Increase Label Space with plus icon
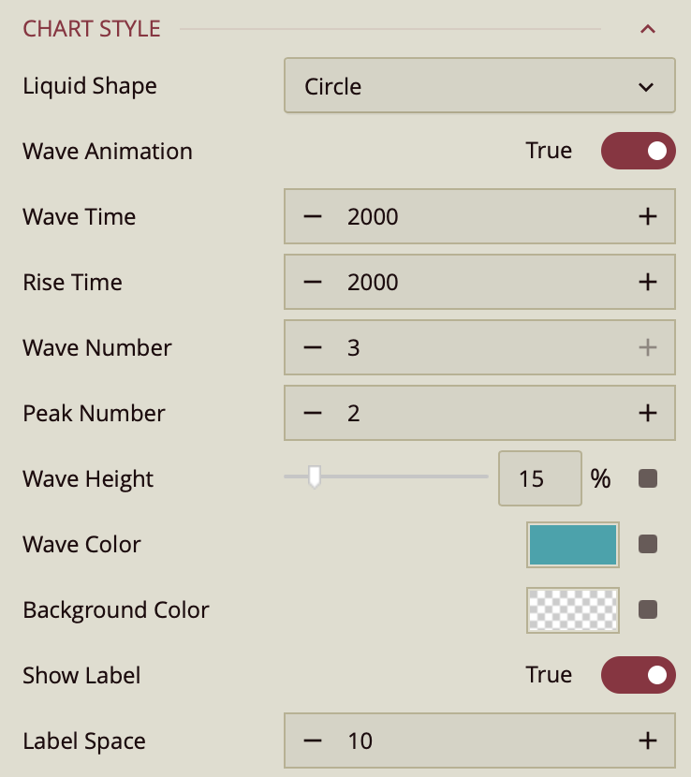 647,741
